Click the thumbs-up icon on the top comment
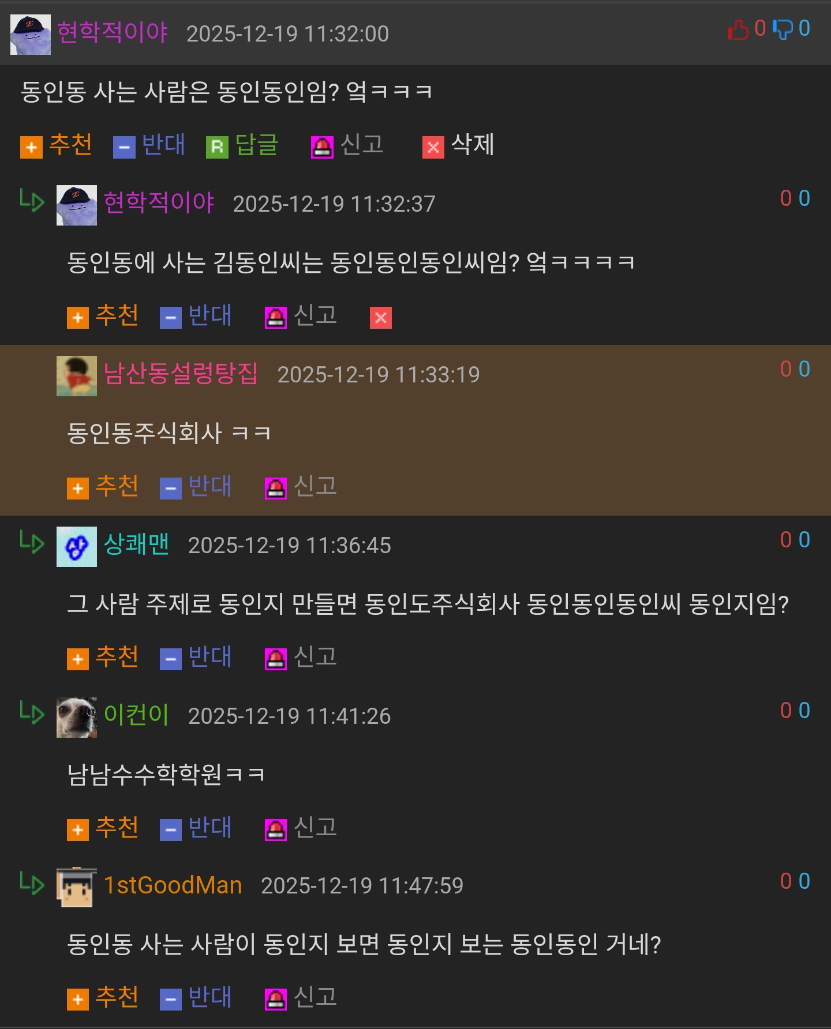The image size is (831, 1029). click(738, 29)
